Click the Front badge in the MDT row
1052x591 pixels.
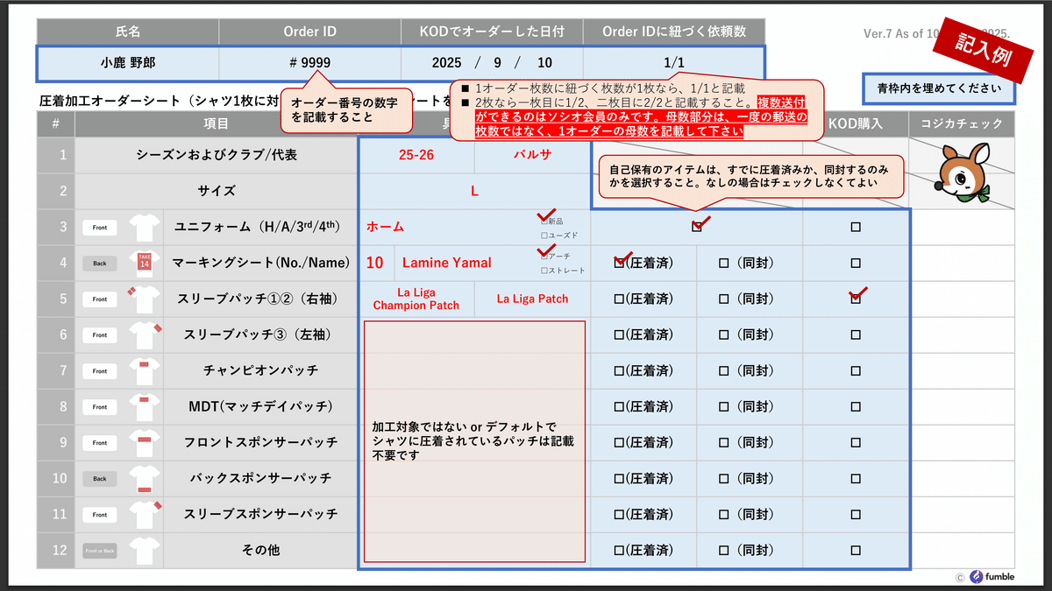coord(100,407)
